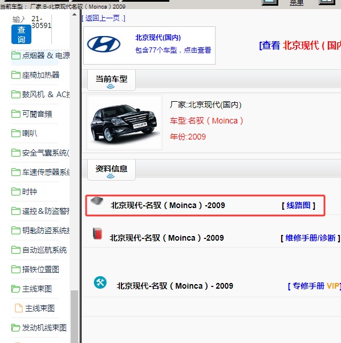
Task: Click 北京现代-名驭 text in 维修手册 row
Action: tap(167, 238)
